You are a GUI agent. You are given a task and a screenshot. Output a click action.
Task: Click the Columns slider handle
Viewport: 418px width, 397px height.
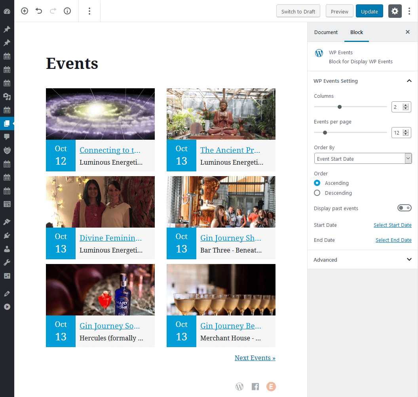(x=339, y=107)
